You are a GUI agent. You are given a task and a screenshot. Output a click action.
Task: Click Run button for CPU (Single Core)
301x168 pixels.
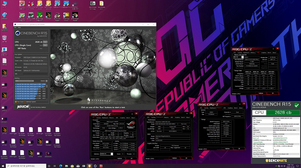(45, 45)
